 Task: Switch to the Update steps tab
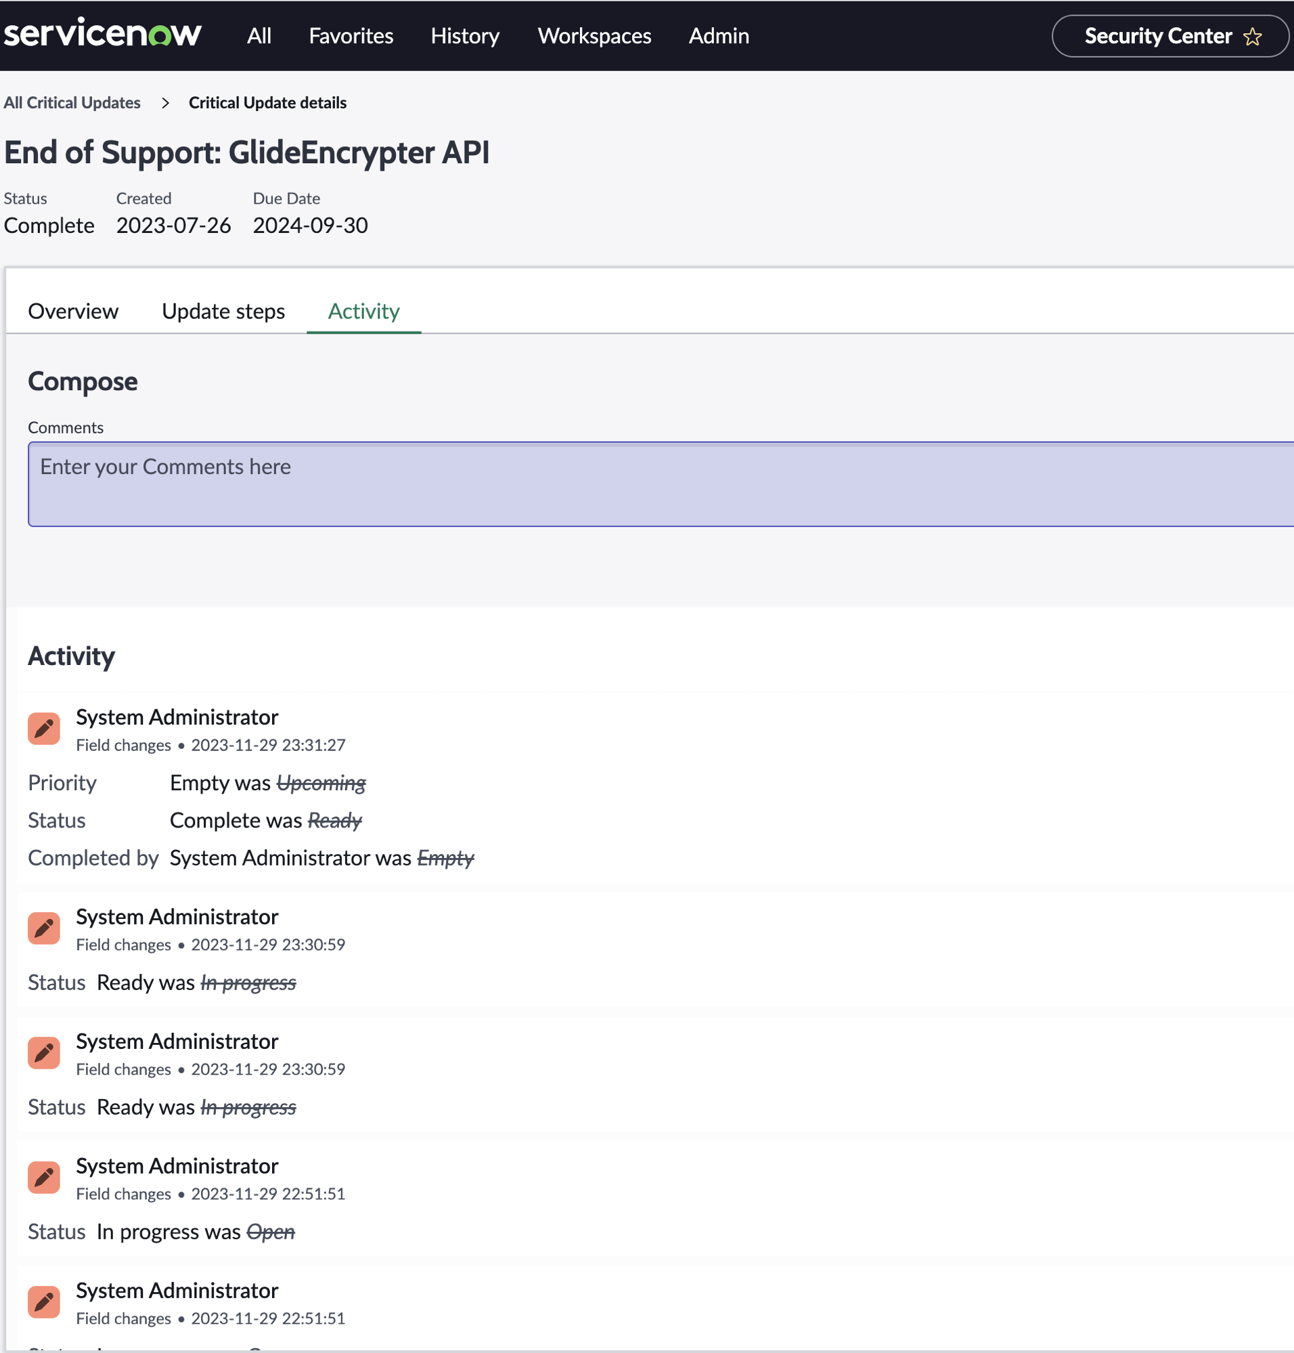(x=223, y=312)
